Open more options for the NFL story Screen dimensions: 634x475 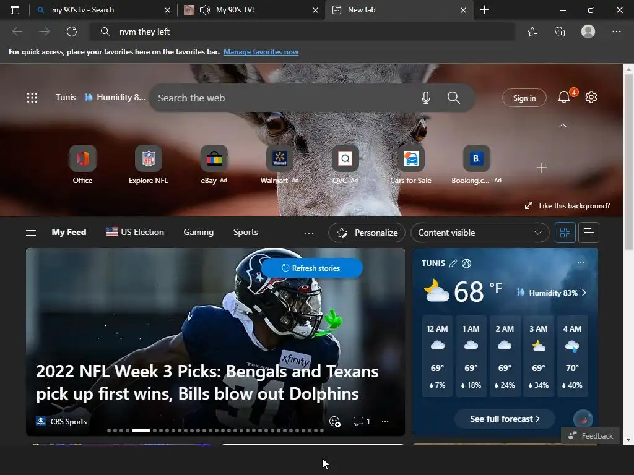385,421
